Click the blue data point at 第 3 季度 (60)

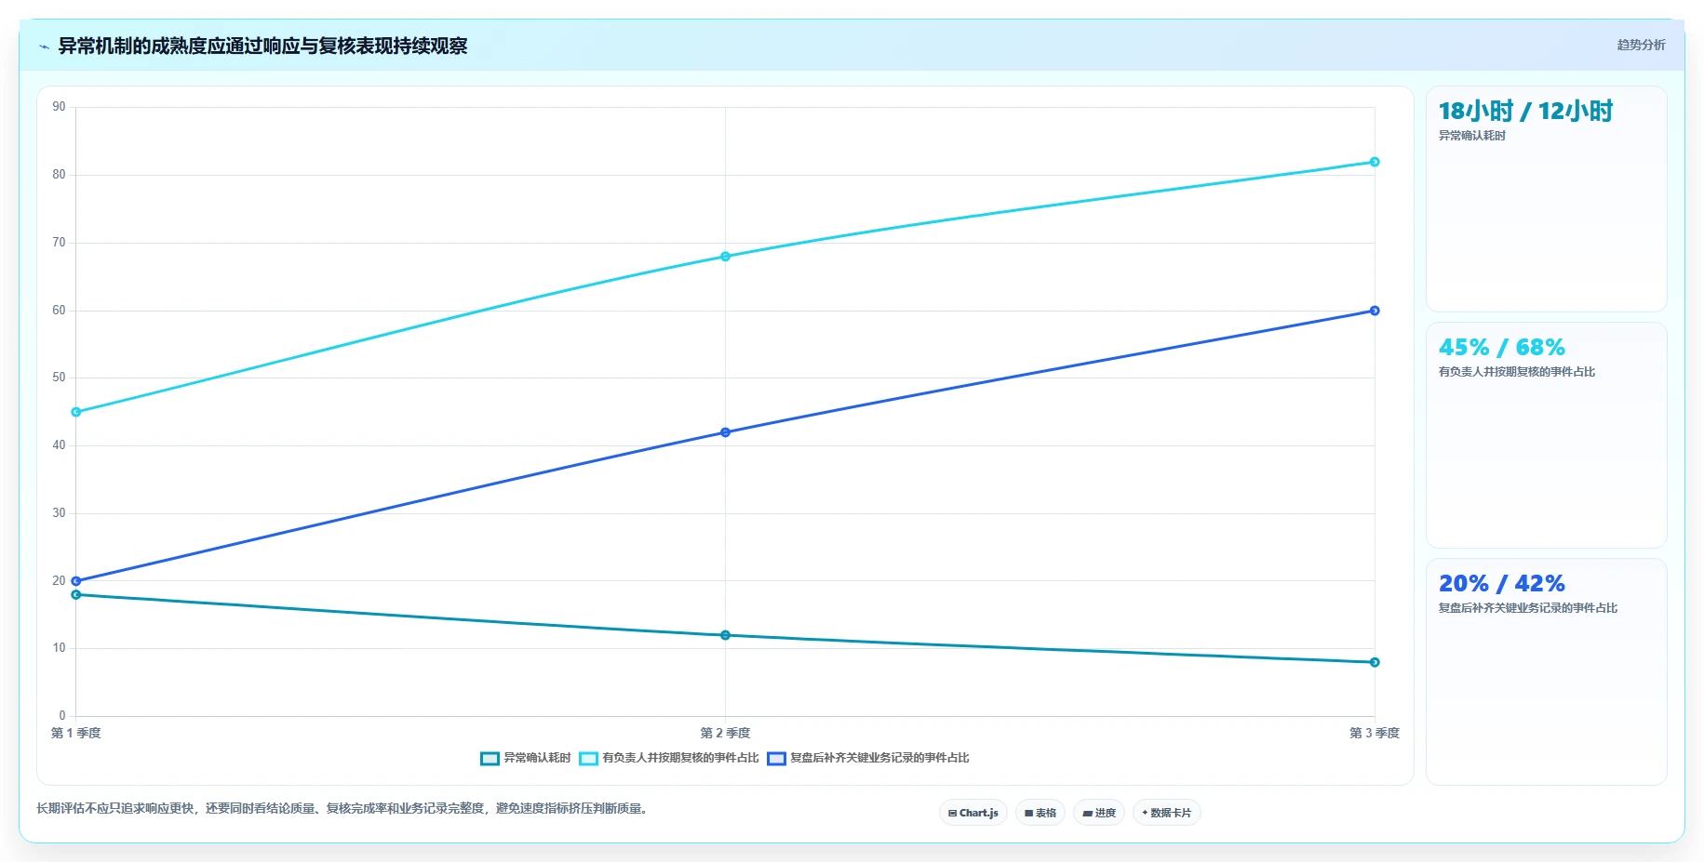1375,311
